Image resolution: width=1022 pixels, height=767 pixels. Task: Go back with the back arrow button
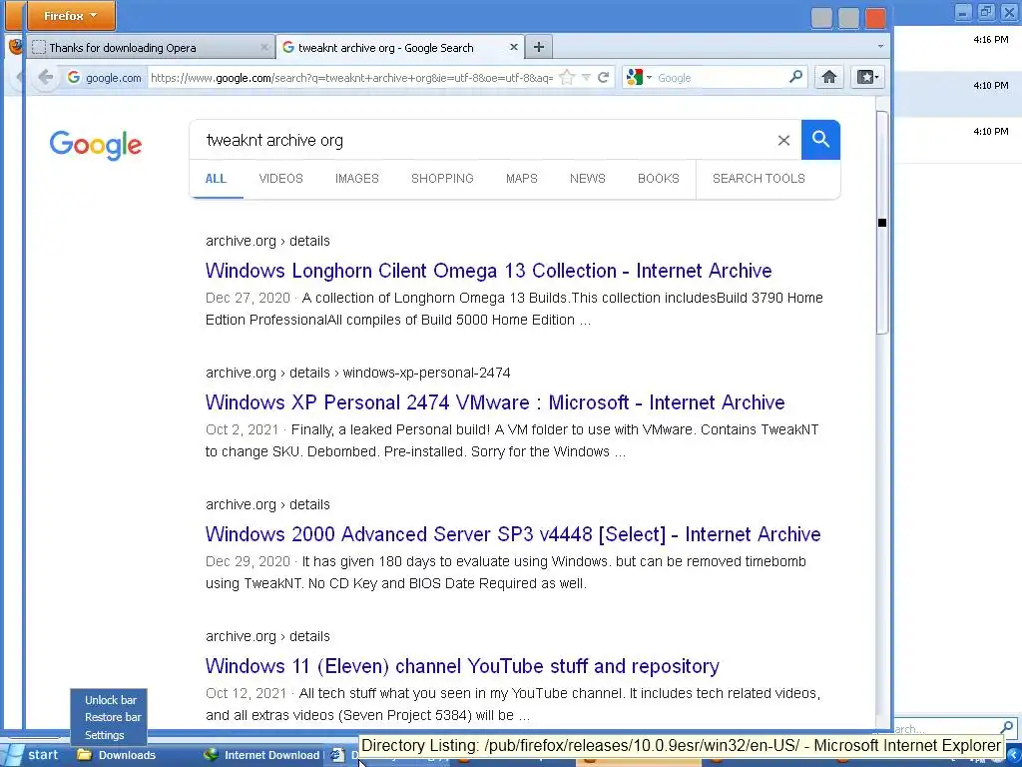[45, 77]
